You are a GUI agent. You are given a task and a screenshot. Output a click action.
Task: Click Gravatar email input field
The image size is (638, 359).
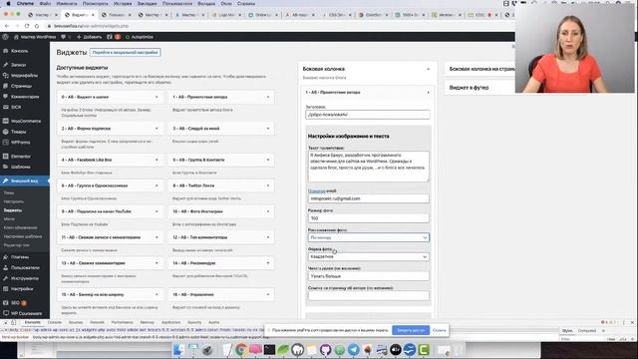tap(368, 198)
